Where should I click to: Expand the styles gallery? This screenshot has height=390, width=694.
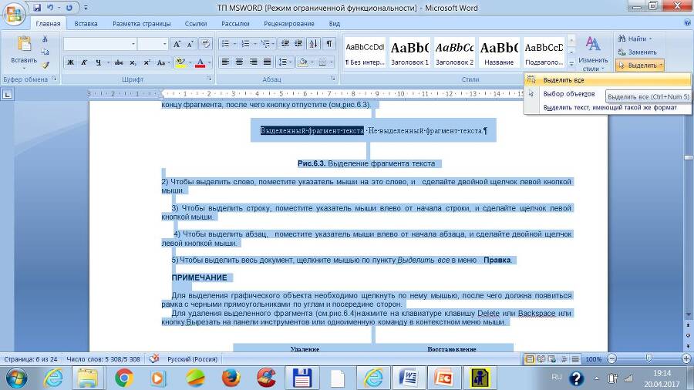click(x=571, y=64)
